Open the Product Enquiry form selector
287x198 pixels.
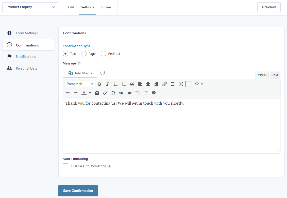pos(30,7)
